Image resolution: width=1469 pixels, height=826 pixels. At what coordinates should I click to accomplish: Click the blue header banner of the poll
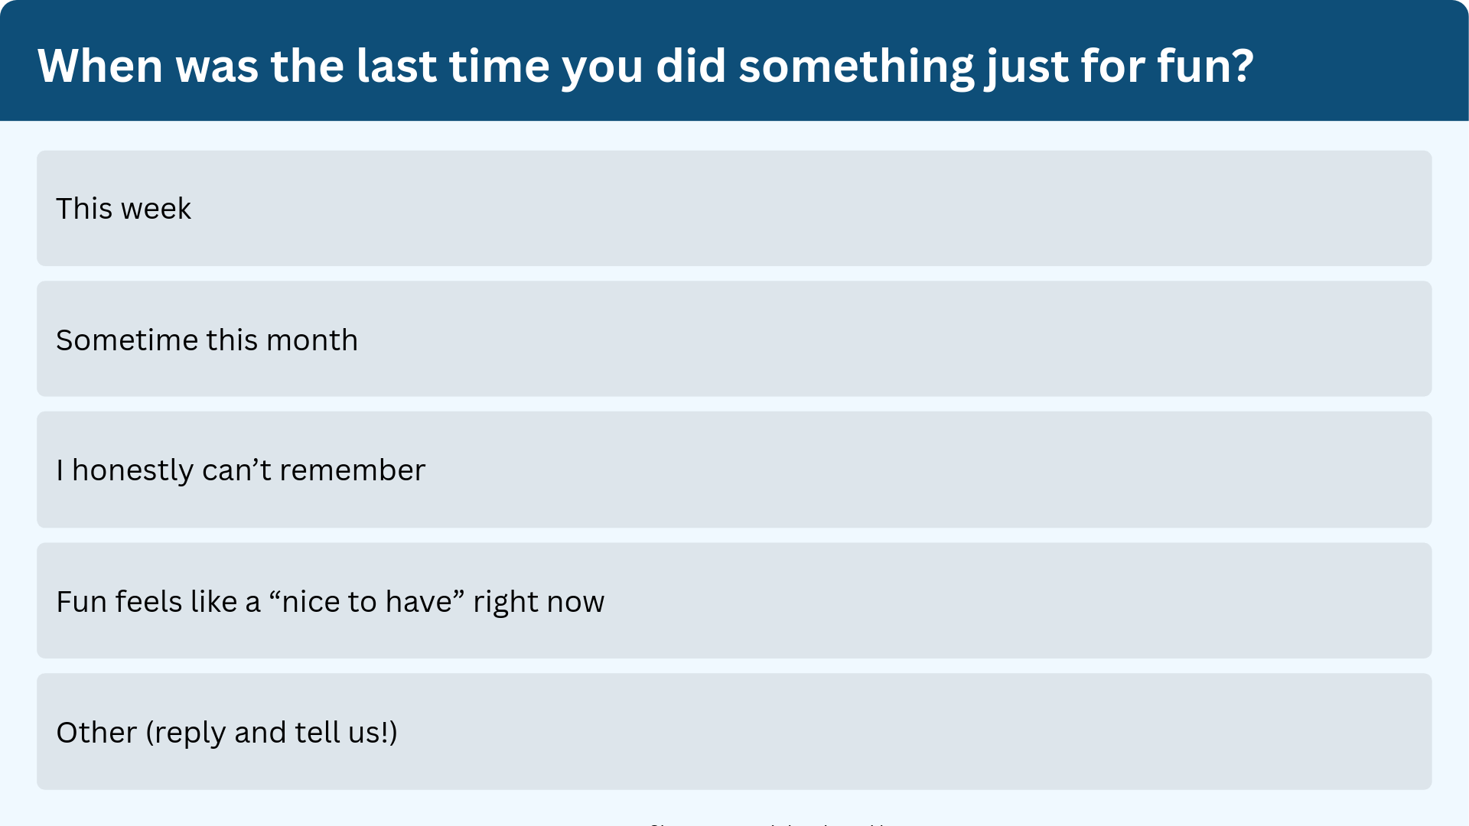coord(734,60)
